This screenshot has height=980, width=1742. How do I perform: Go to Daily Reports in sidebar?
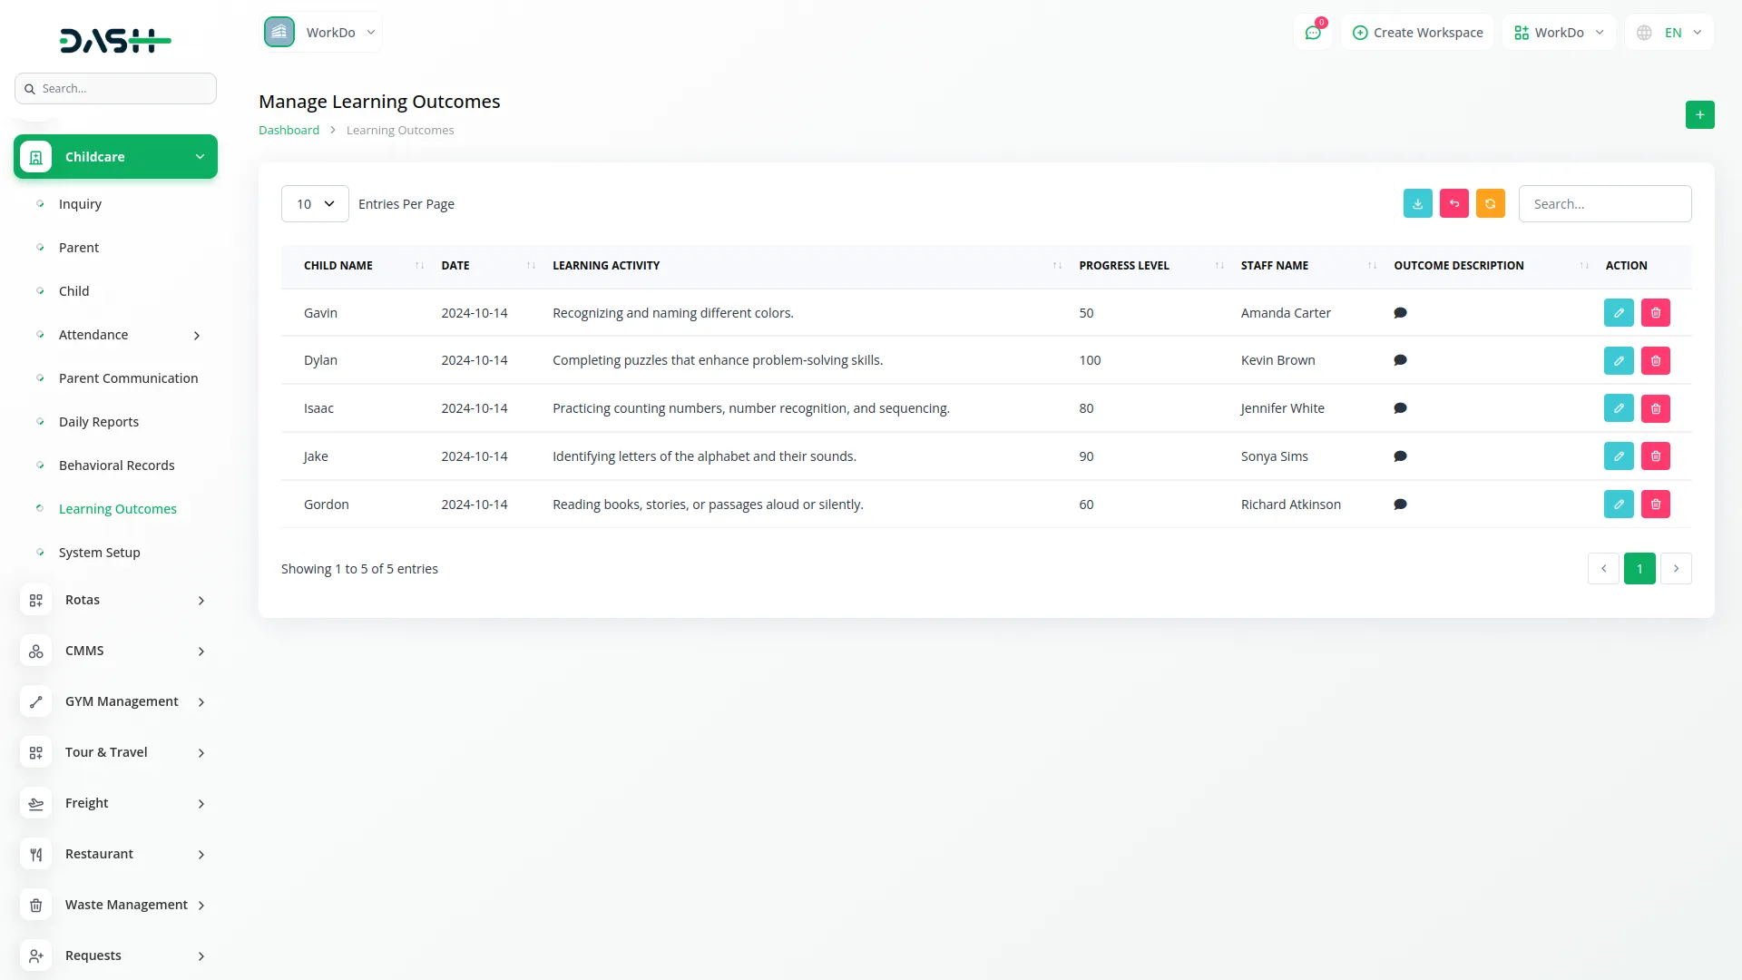tap(99, 422)
